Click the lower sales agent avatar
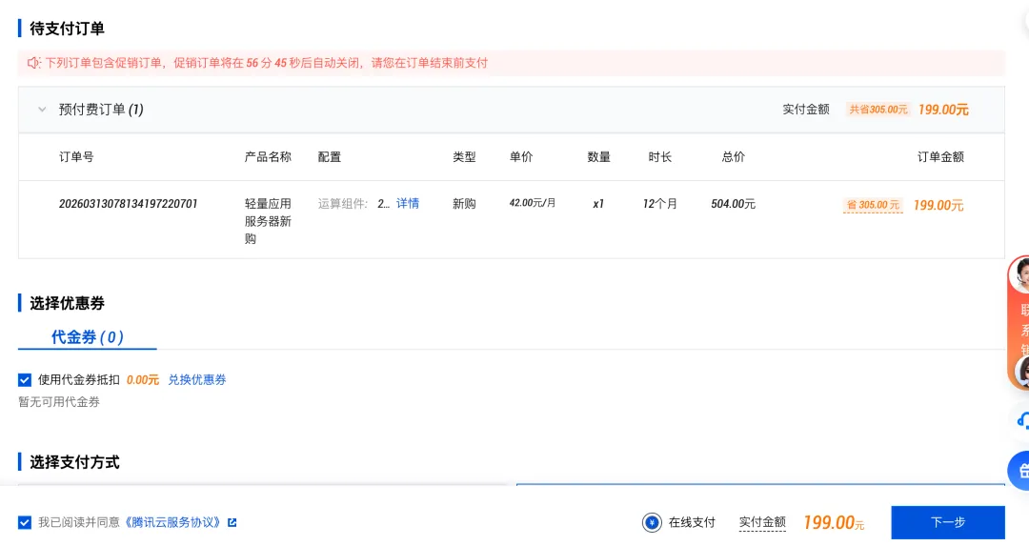Screen dimensions: 1029x546 pos(1022,372)
